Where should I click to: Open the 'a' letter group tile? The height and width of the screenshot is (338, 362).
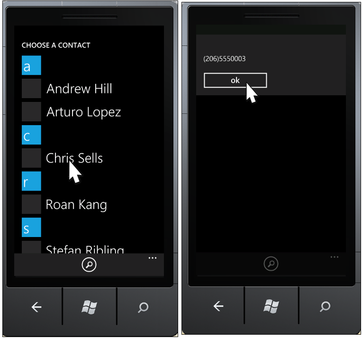31,65
